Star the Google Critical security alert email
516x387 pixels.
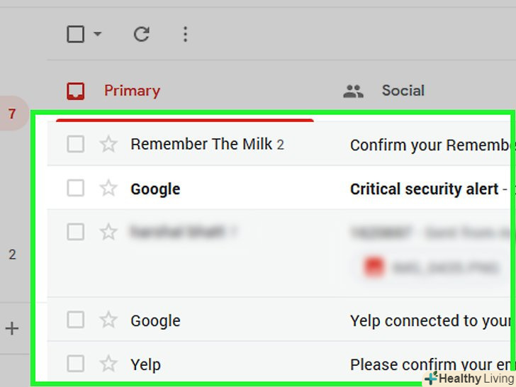108,189
